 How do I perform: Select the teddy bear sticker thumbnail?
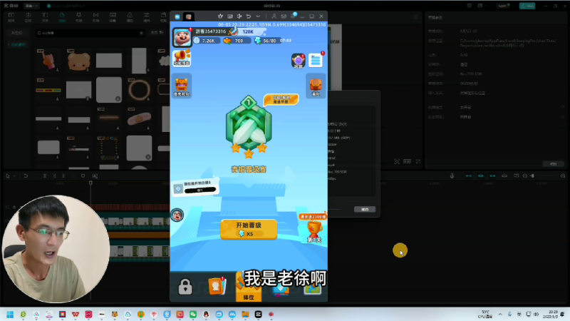tap(78, 62)
